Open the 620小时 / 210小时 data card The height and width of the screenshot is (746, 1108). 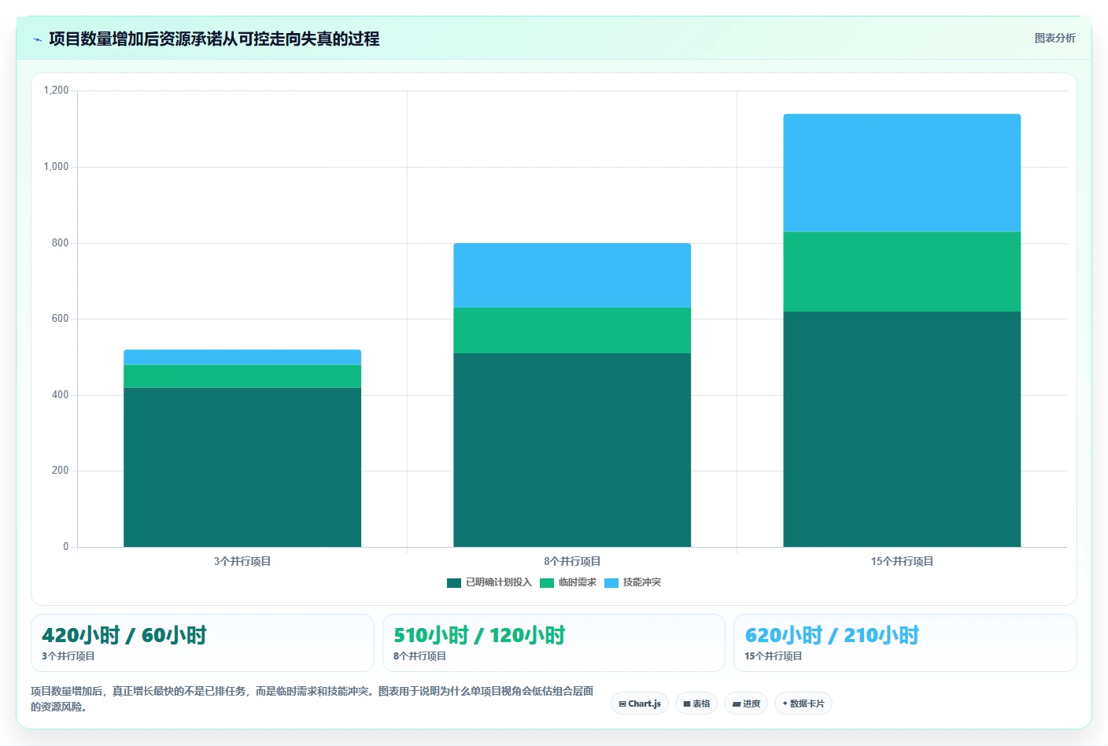(x=905, y=643)
